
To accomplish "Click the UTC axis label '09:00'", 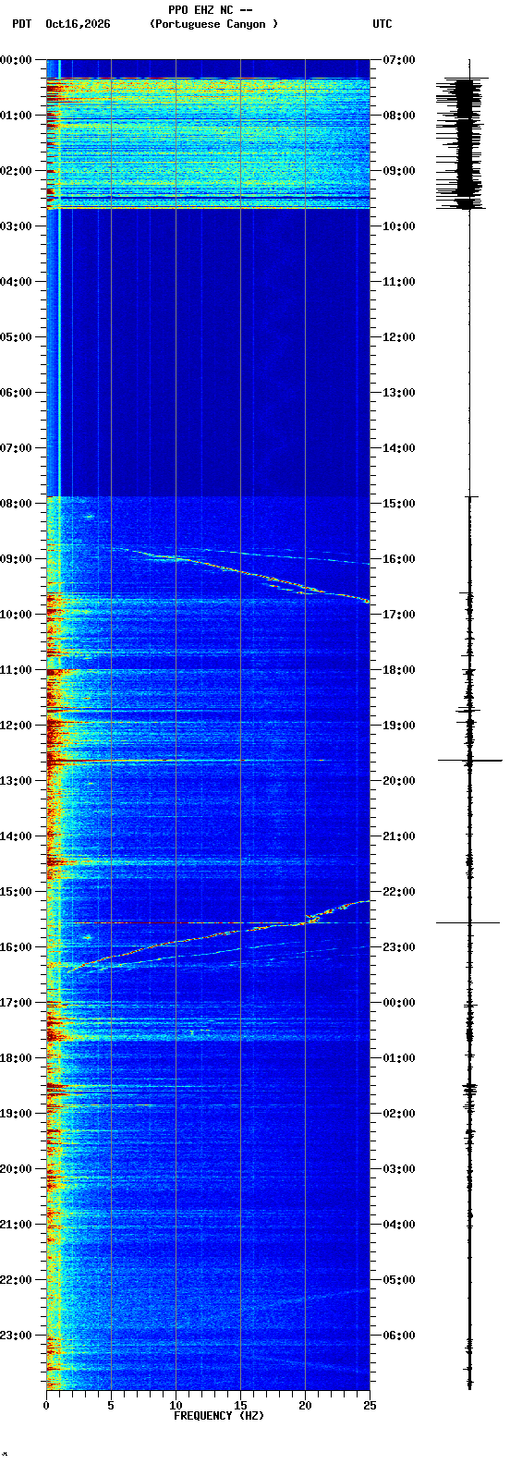I will (399, 171).
